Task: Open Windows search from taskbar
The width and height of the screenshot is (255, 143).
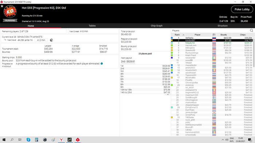Action: point(12,140)
